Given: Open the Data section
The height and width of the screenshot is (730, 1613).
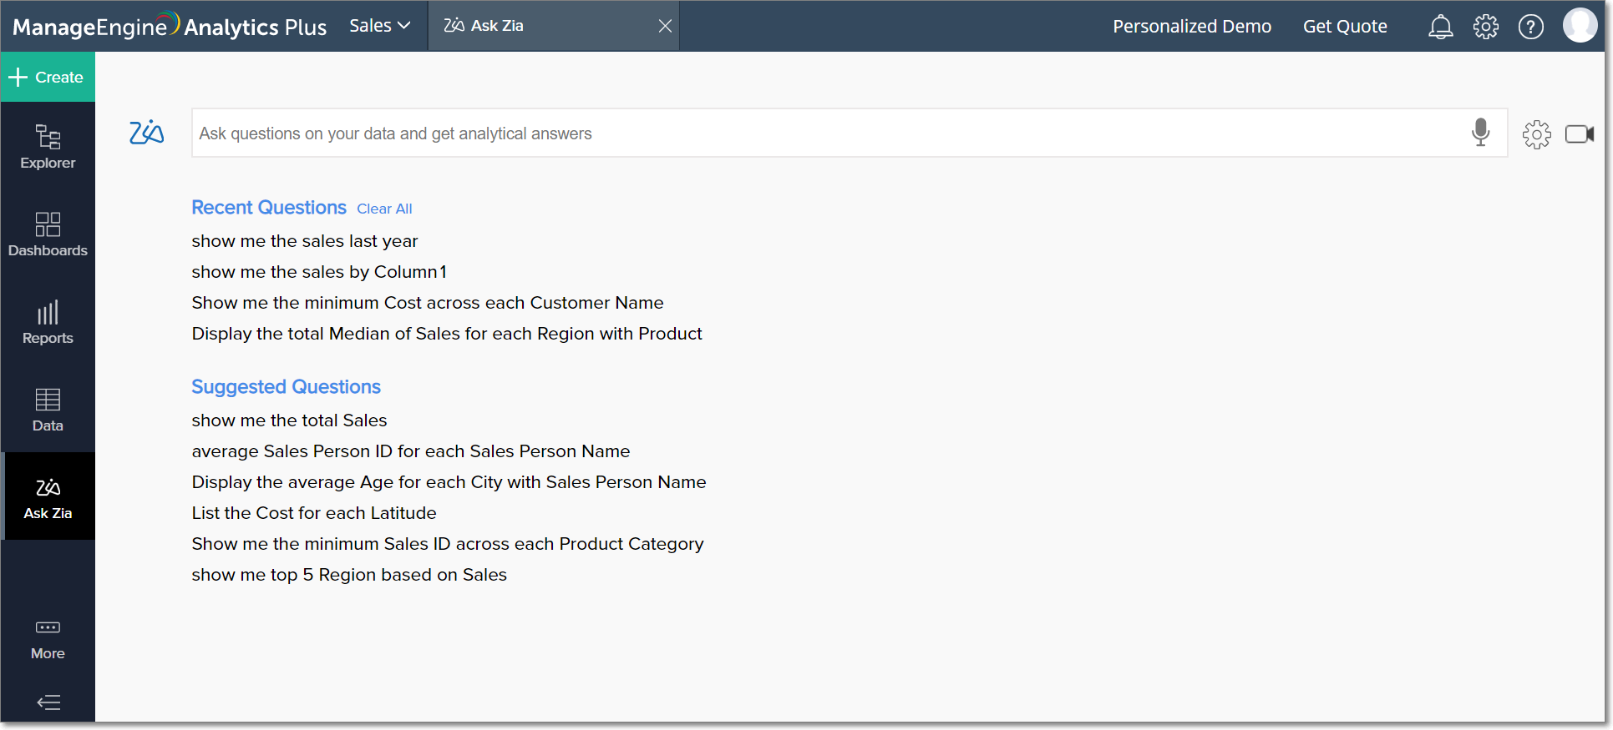Looking at the screenshot, I should click(48, 410).
